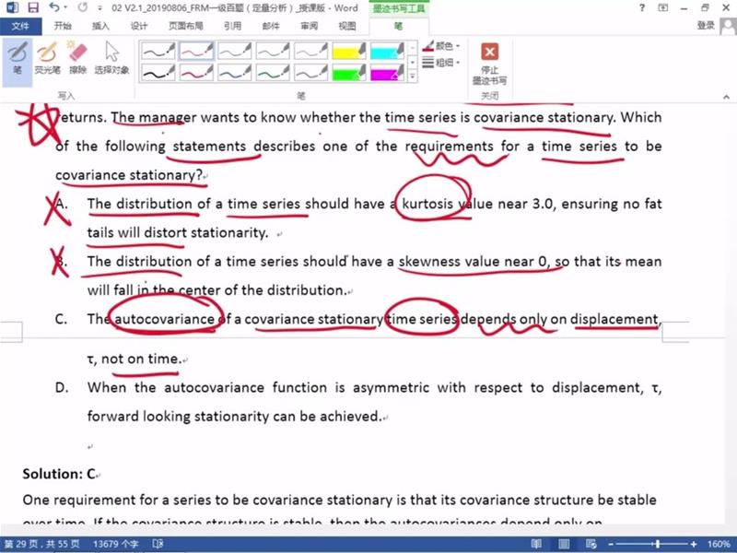Open the File (文件) tab
The height and width of the screenshot is (553, 737).
20,26
